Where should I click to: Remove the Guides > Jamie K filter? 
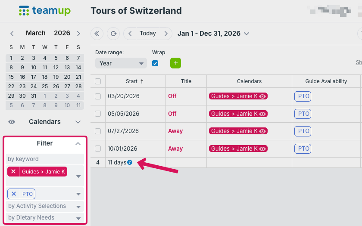(x=13, y=172)
